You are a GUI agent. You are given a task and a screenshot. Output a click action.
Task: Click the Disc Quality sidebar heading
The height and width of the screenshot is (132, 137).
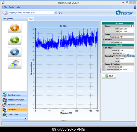pyautogui.click(x=8, y=19)
